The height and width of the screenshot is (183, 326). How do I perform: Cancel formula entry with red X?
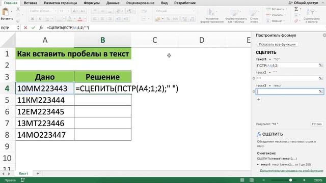[x=25, y=27]
